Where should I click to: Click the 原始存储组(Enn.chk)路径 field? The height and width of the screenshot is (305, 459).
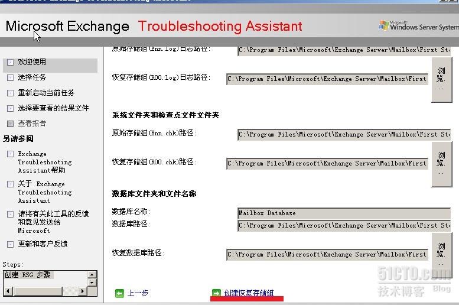tap(344, 135)
